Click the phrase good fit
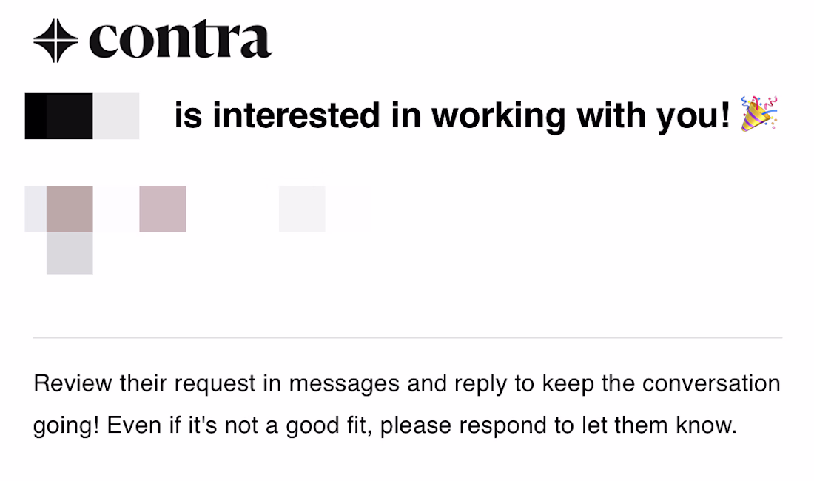Viewport: 814px width, 481px height. tap(329, 427)
